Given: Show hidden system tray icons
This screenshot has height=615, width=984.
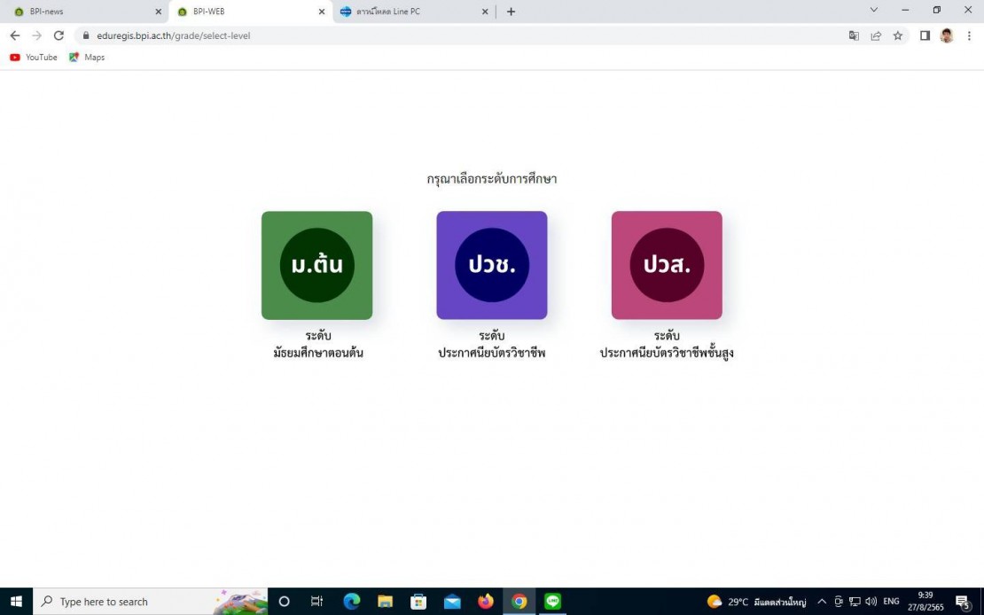Looking at the screenshot, I should [x=822, y=602].
